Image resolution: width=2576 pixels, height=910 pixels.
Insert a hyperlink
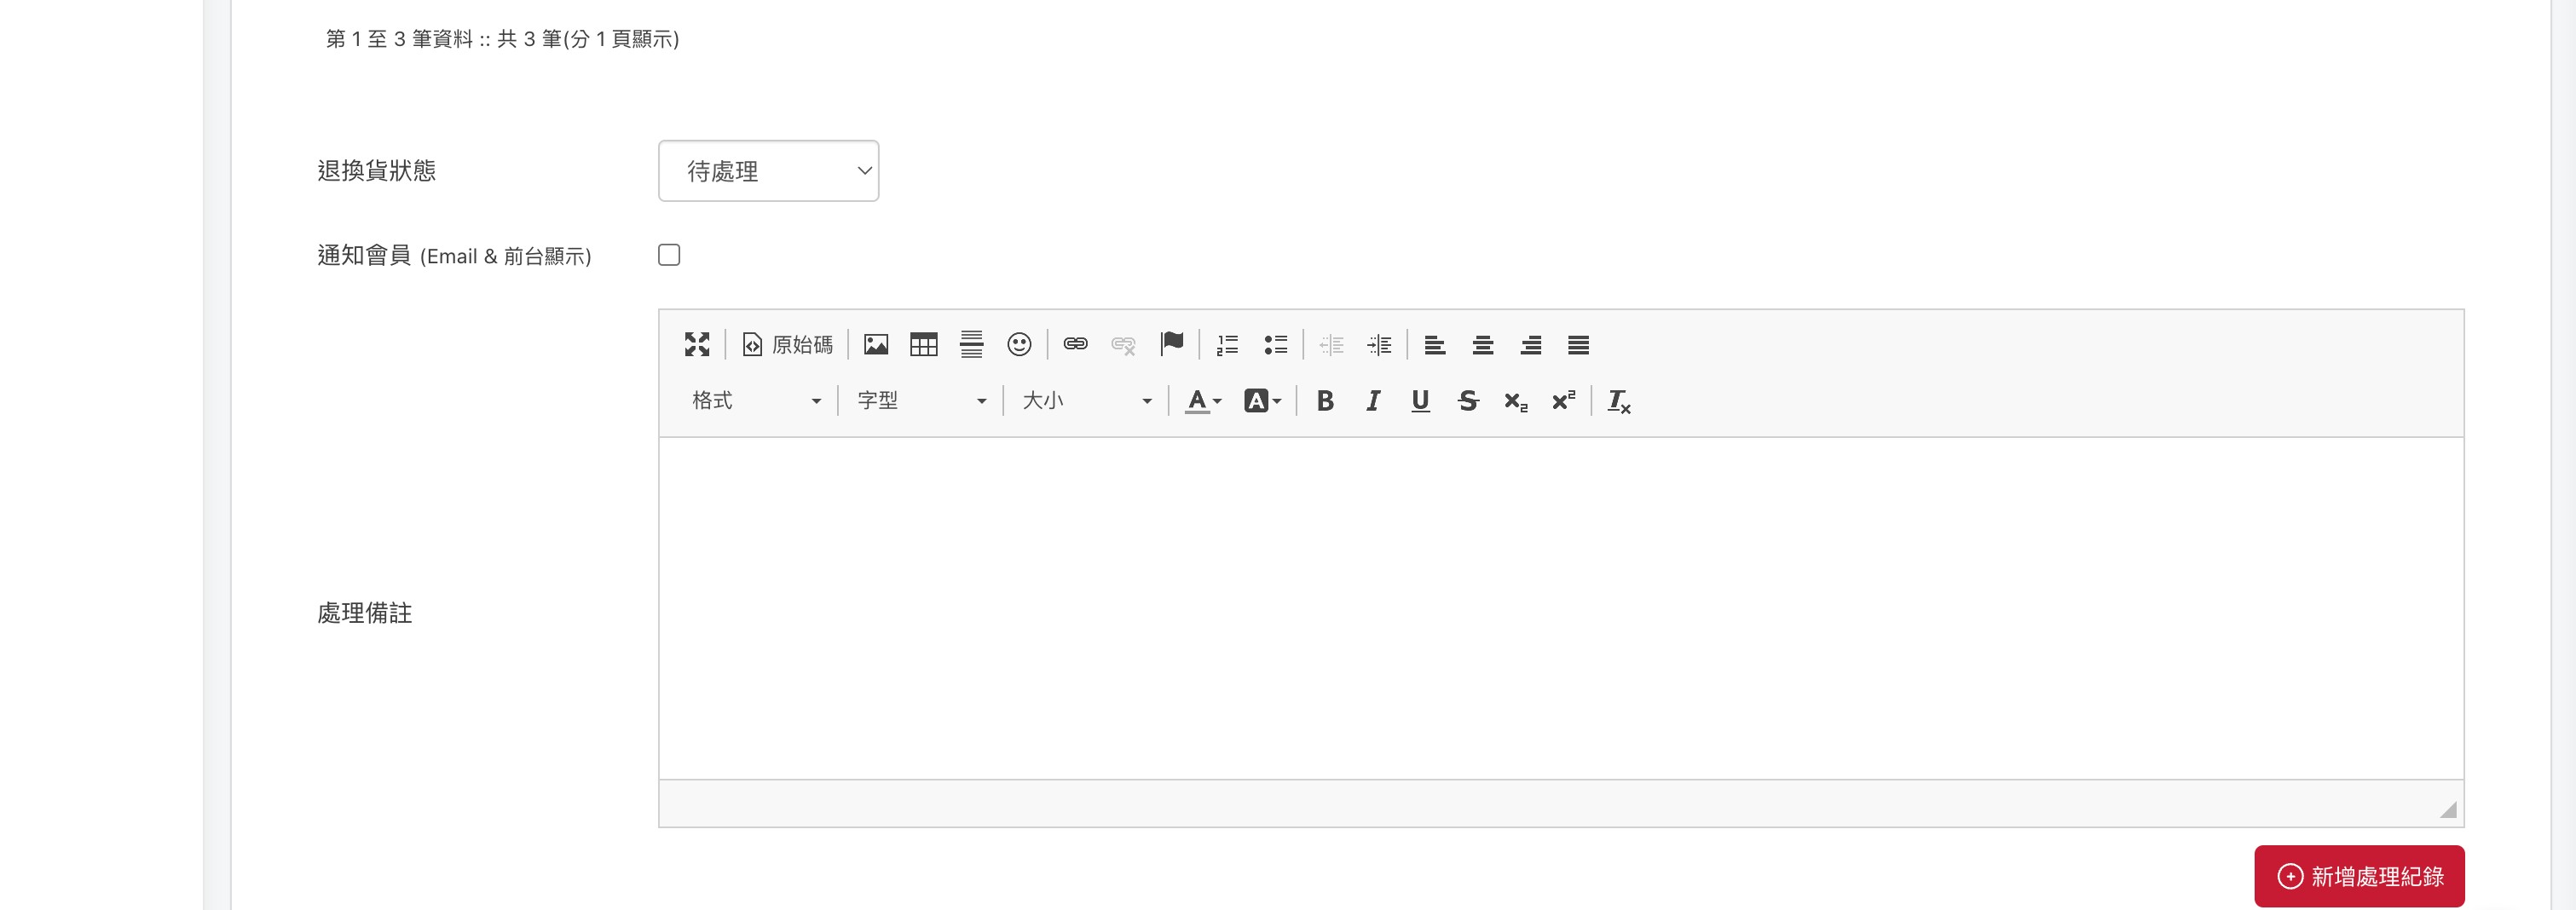pos(1075,345)
